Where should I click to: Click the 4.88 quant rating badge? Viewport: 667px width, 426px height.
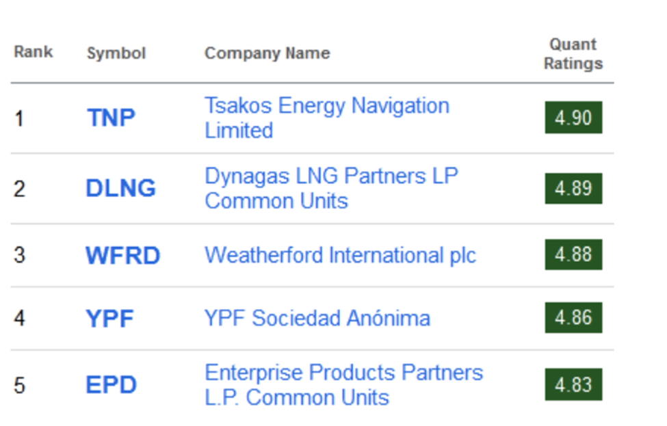click(573, 254)
